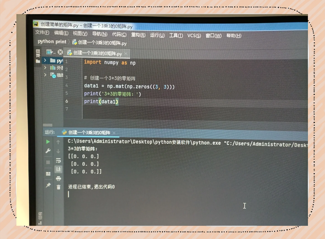Open run configuration wrench settings
The height and width of the screenshot is (239, 325).
48,151
